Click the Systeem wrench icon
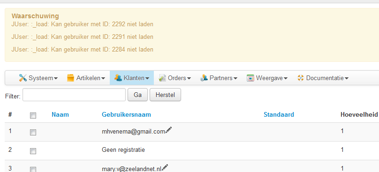Screen dimensions: 379x172 (x=23, y=78)
